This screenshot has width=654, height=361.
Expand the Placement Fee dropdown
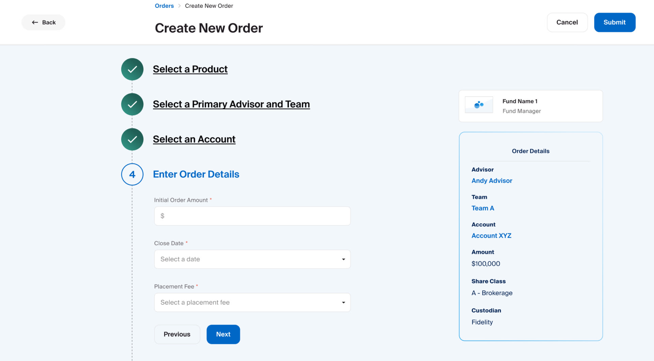(252, 302)
